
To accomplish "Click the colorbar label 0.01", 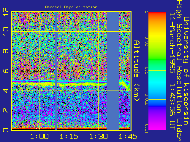I will 147,129.
